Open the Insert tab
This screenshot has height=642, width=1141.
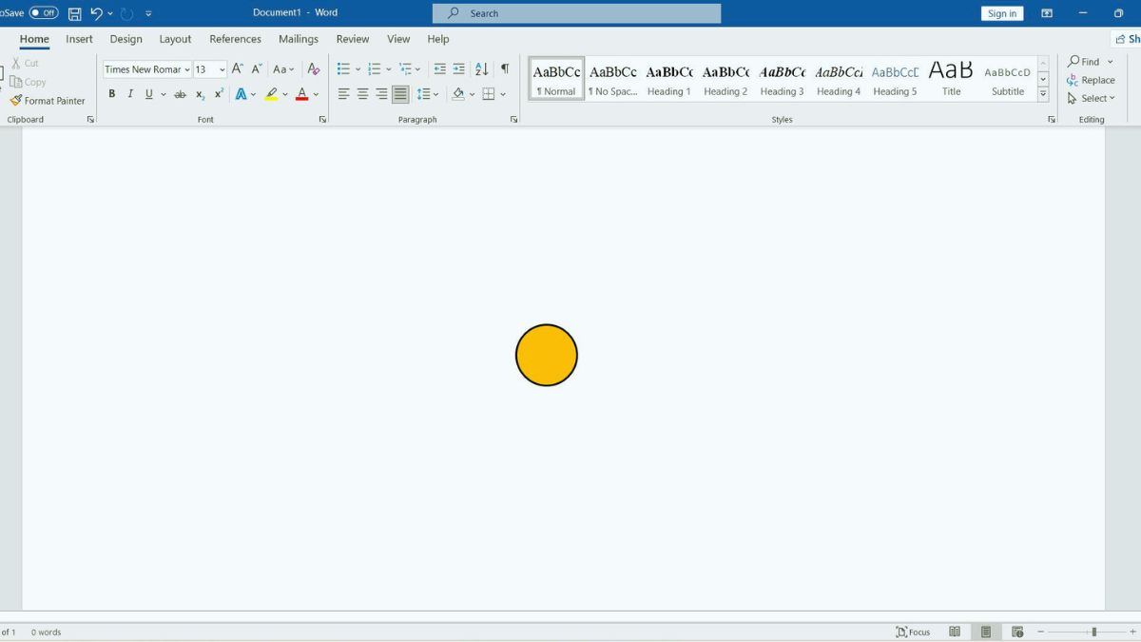click(x=79, y=39)
